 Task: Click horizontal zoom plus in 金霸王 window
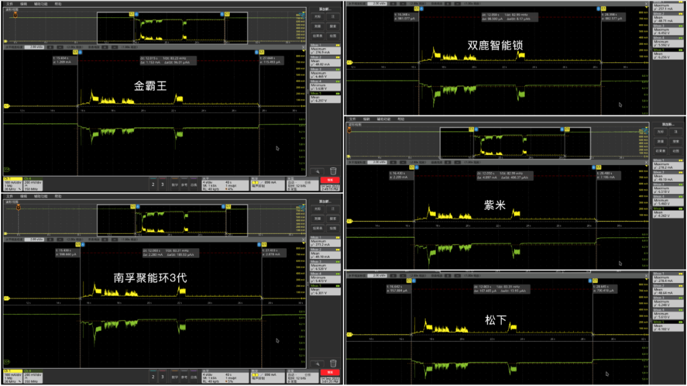50,47
